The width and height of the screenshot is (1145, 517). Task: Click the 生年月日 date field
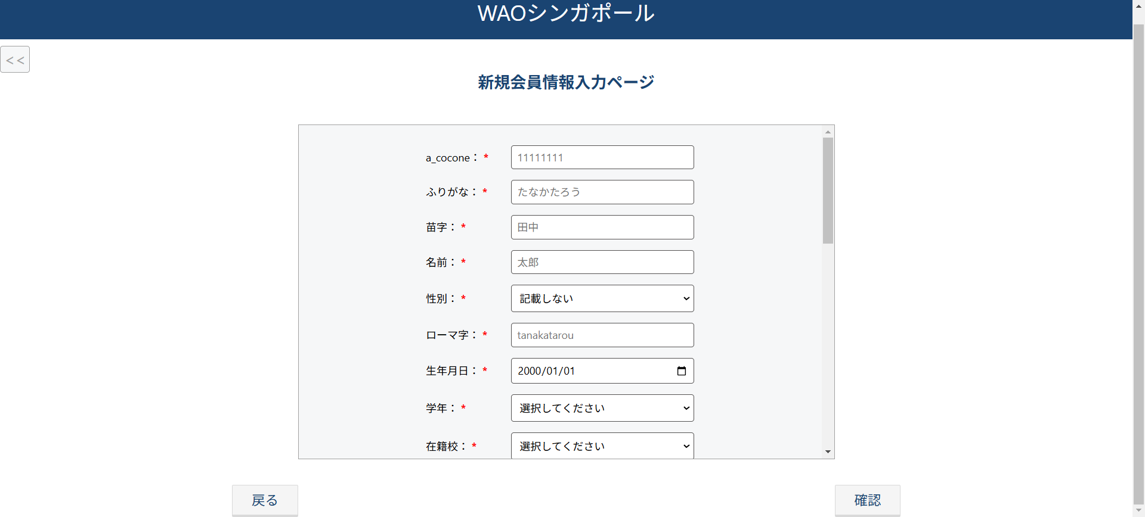coord(602,370)
